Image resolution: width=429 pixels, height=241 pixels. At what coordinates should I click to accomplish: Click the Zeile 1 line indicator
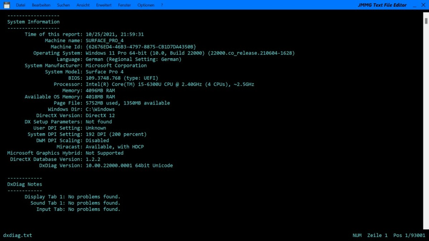tap(377, 235)
